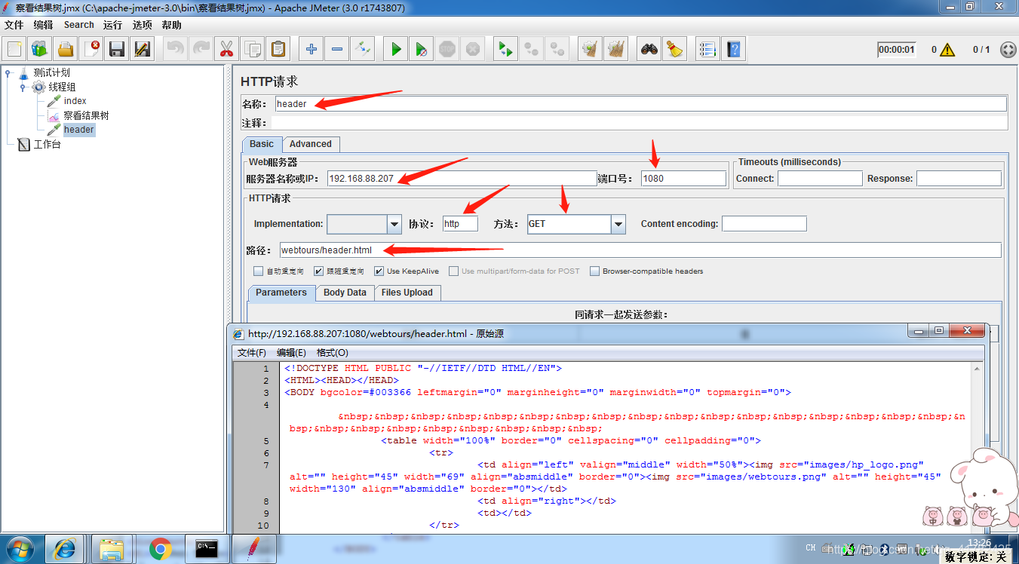Open help with question mark book icon

(x=732, y=50)
